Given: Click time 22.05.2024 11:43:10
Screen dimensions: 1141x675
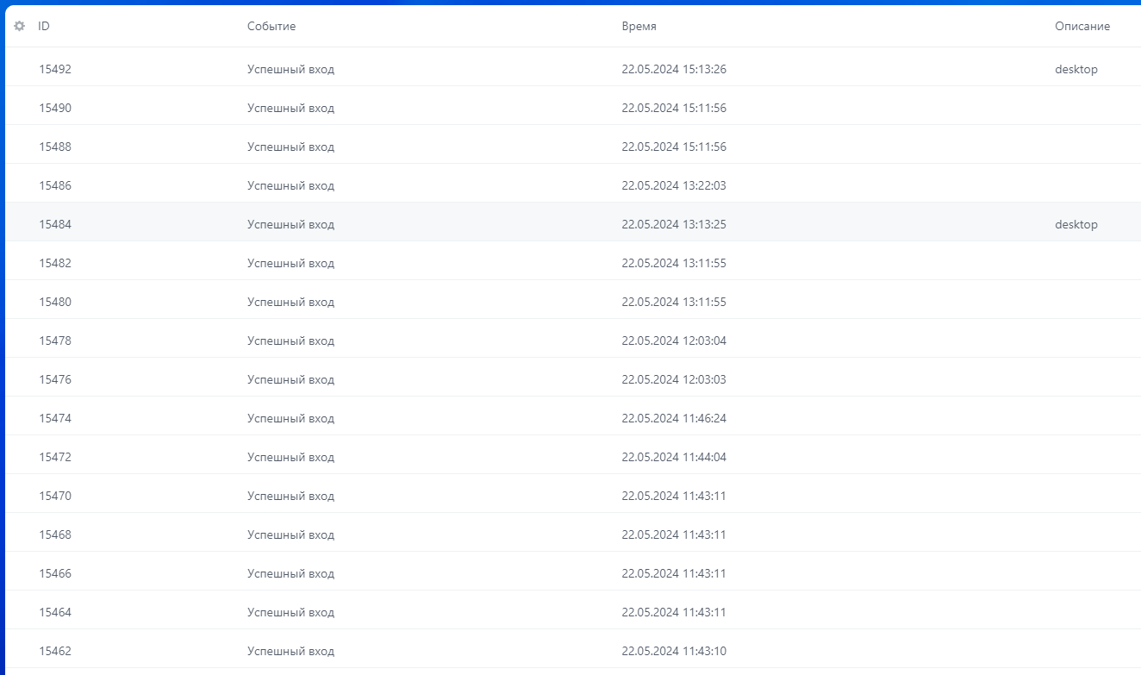Looking at the screenshot, I should 674,651.
